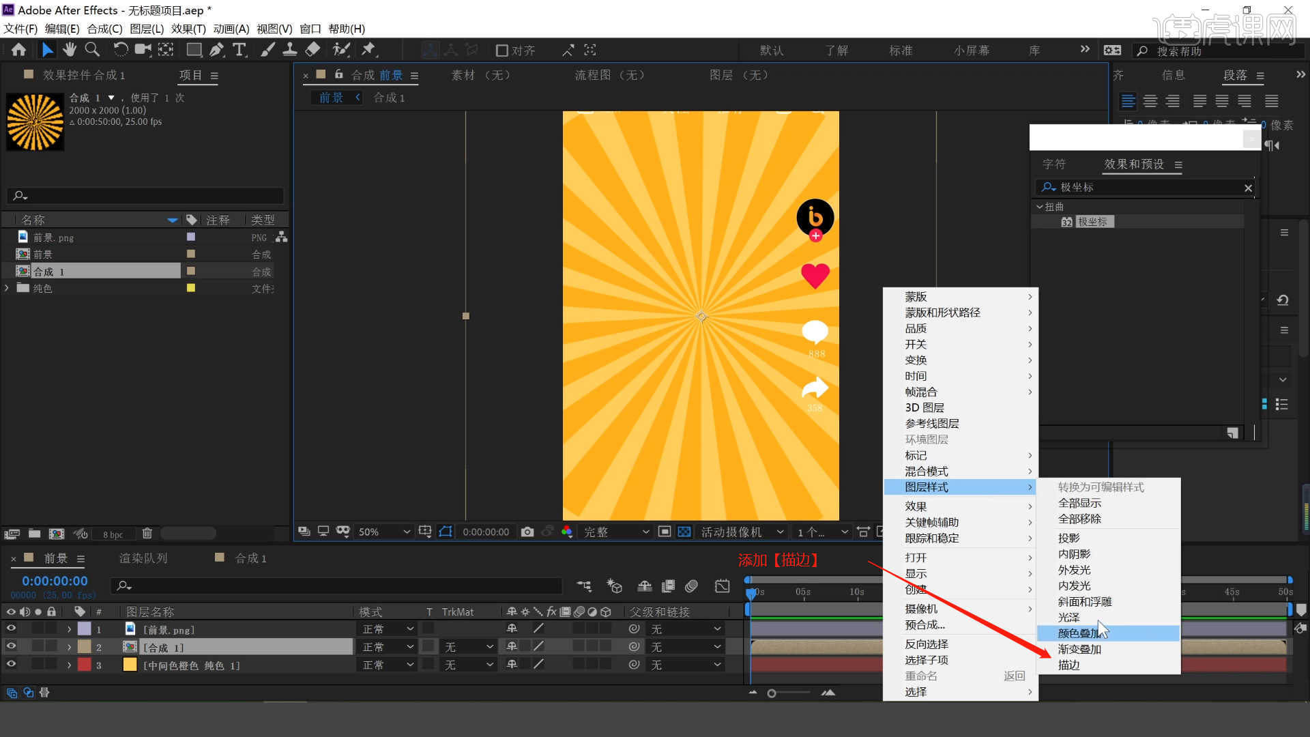Hide the 中间色橙色 纯色 1 layer eye
Viewport: 1310px width, 737px height.
(x=11, y=664)
